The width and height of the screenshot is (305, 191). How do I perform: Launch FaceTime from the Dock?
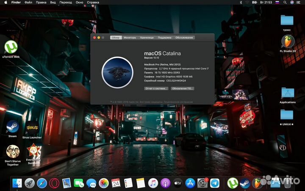coord(79,183)
